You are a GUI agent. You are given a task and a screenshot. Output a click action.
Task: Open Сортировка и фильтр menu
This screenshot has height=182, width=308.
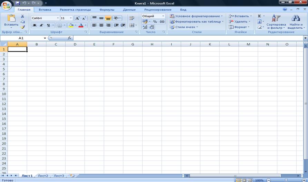coord(276,22)
